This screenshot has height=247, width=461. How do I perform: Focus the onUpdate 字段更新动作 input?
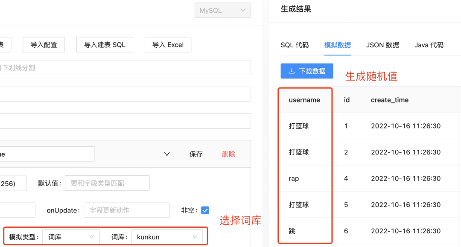tap(126, 210)
